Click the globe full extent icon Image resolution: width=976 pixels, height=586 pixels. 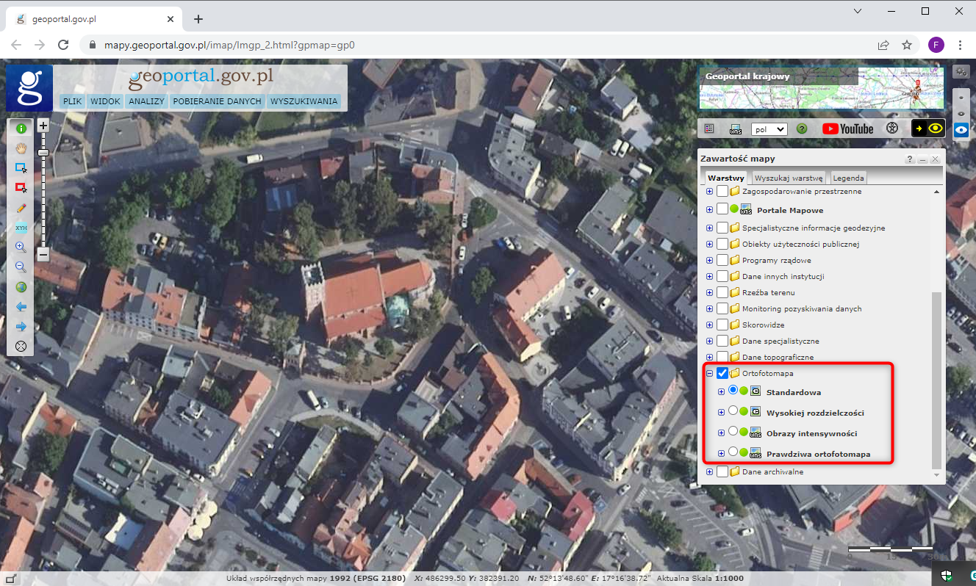[21, 287]
